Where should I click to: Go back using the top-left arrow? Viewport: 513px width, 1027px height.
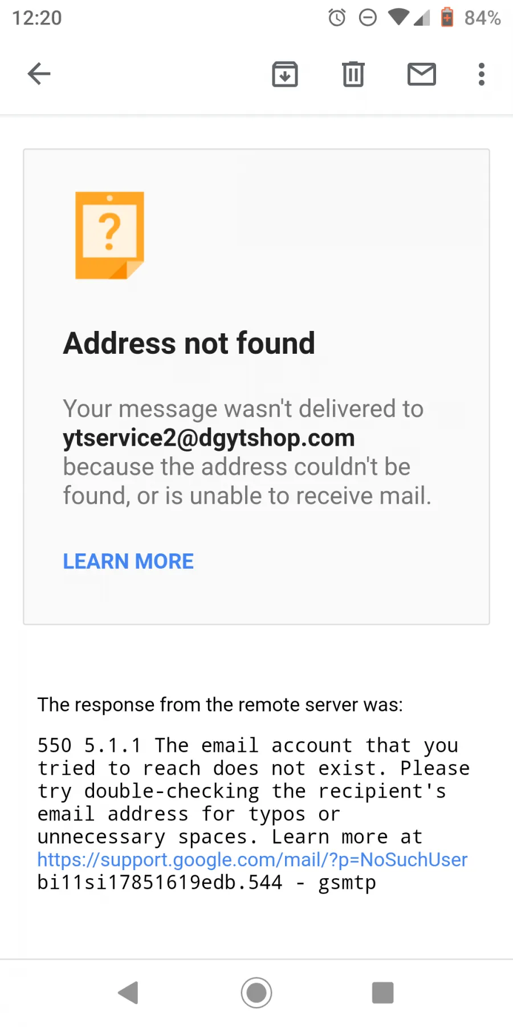click(39, 74)
